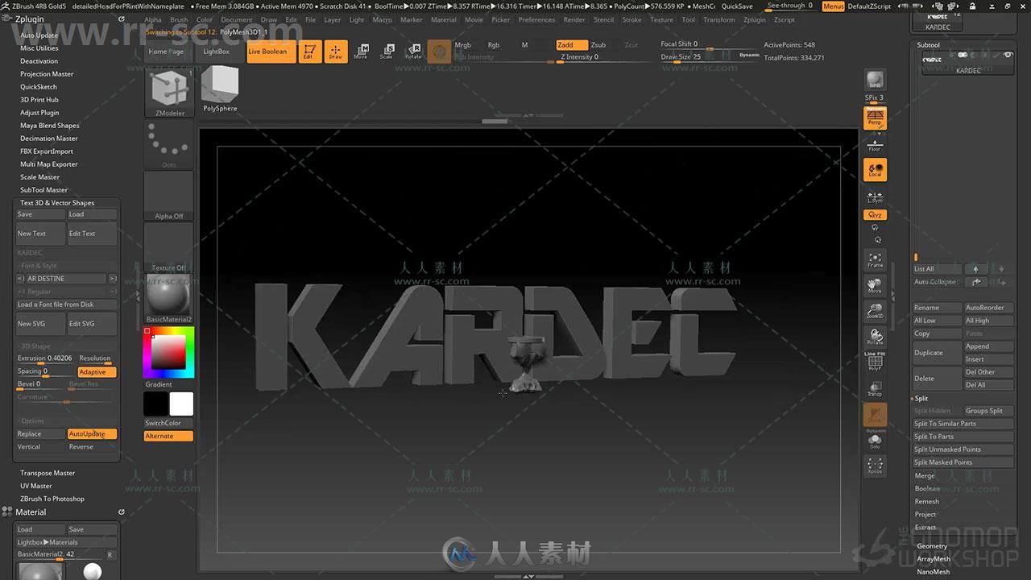Open the Zscript menu
Viewport: 1031px width, 580px height.
(x=784, y=20)
